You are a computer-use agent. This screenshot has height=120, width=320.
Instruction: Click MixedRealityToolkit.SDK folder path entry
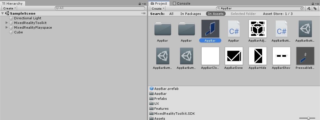175,114
